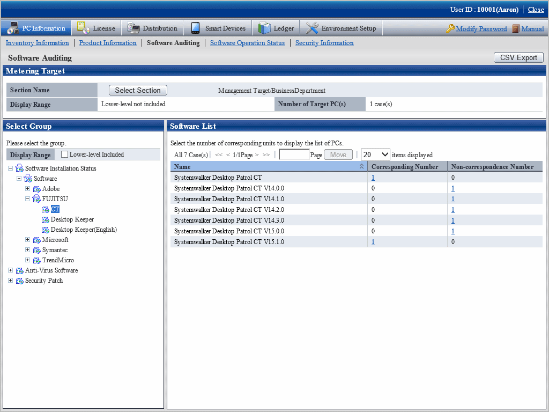Viewport: 549px width, 412px height.
Task: Open non-correspondence number for Patrol CT V15.0.0
Action: click(452, 231)
